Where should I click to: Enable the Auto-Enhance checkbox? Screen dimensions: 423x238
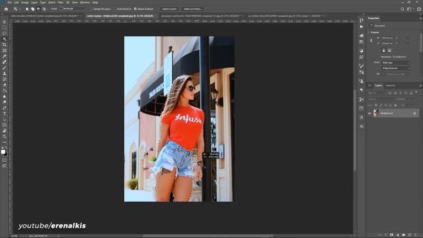coord(115,9)
